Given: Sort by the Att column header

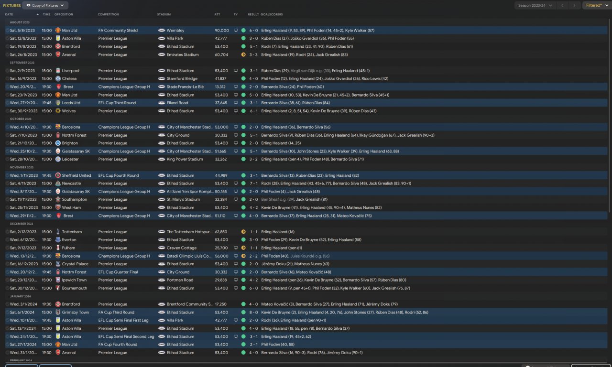Looking at the screenshot, I should point(217,14).
